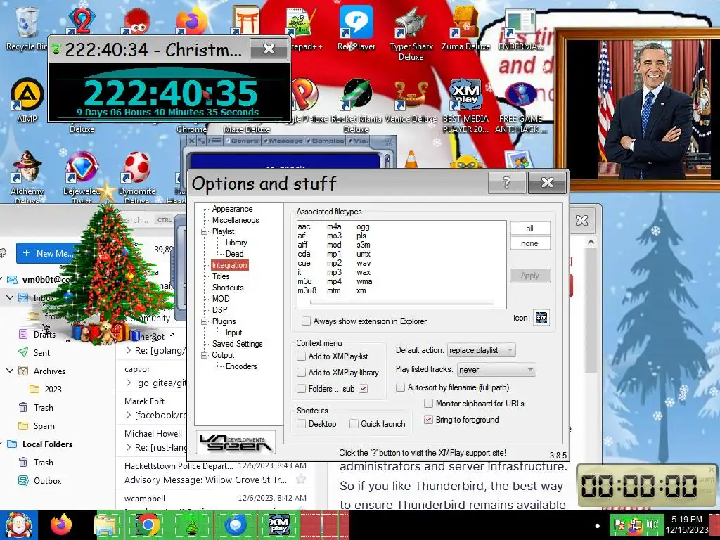Viewport: 720px width, 540px height.
Task: Enable Add to XMPlay-library context menu option
Action: 301,373
